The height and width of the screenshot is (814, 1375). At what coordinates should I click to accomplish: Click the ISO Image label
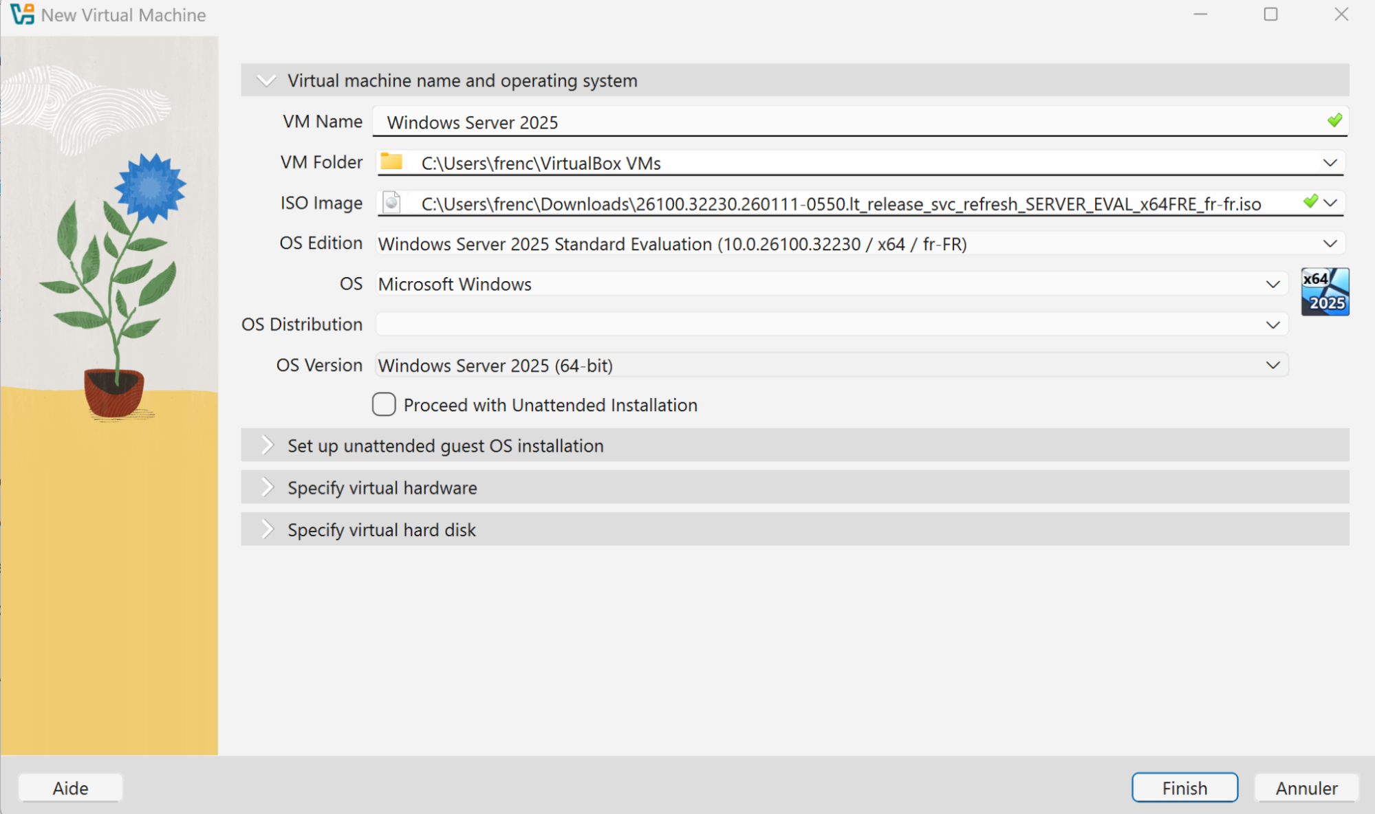(321, 203)
